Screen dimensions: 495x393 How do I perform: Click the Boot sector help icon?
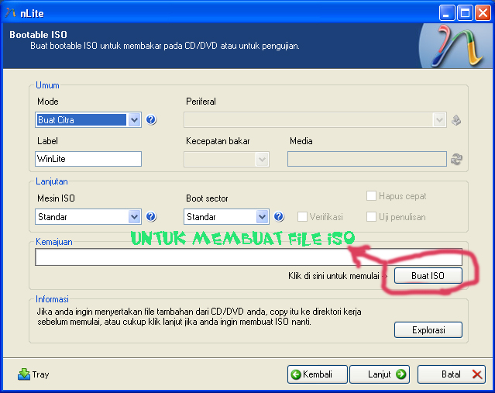[x=279, y=217]
